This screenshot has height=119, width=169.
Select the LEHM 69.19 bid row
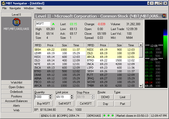coord(60,53)
